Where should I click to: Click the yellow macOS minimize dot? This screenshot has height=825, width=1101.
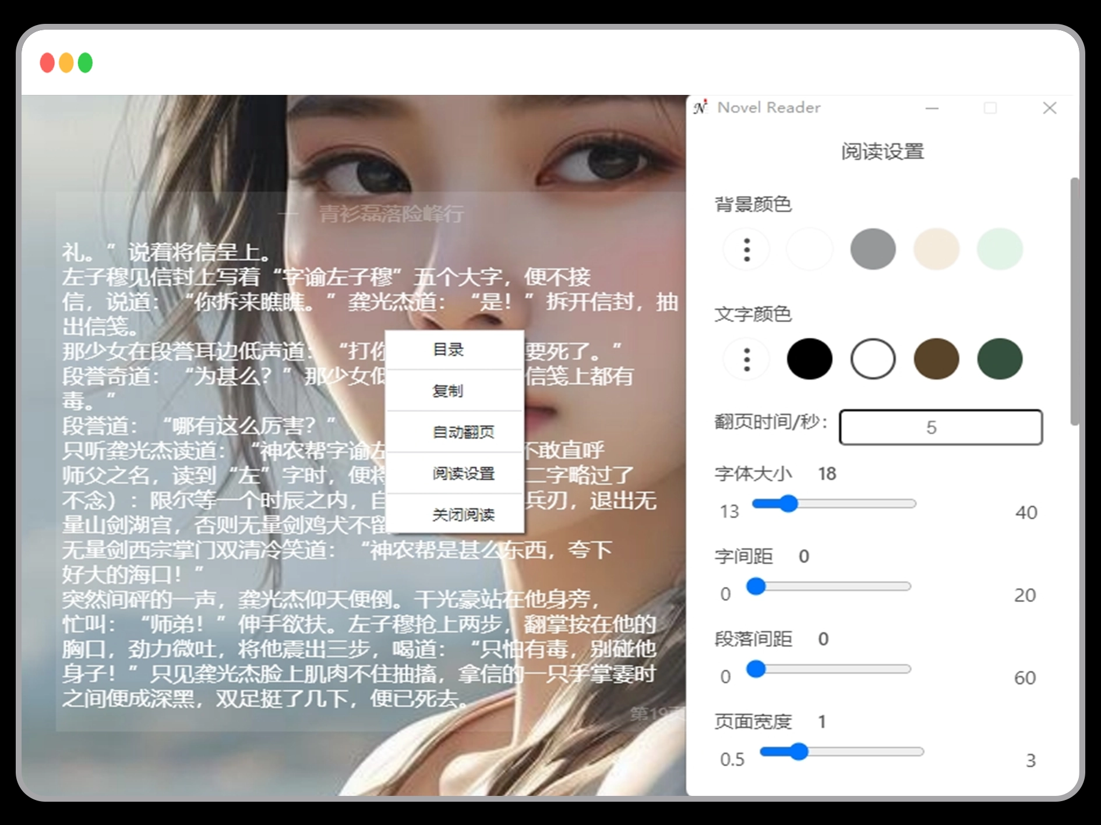(66, 63)
